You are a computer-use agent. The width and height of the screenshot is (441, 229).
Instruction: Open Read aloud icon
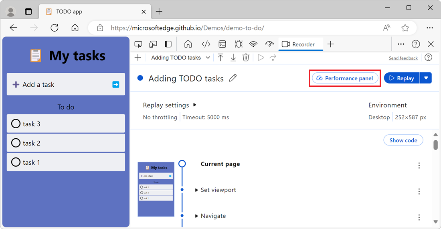[x=387, y=28]
